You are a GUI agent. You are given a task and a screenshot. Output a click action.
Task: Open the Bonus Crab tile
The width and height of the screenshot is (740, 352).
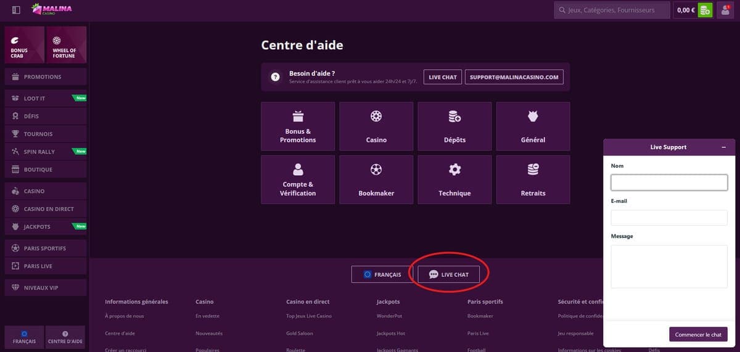[x=25, y=44]
